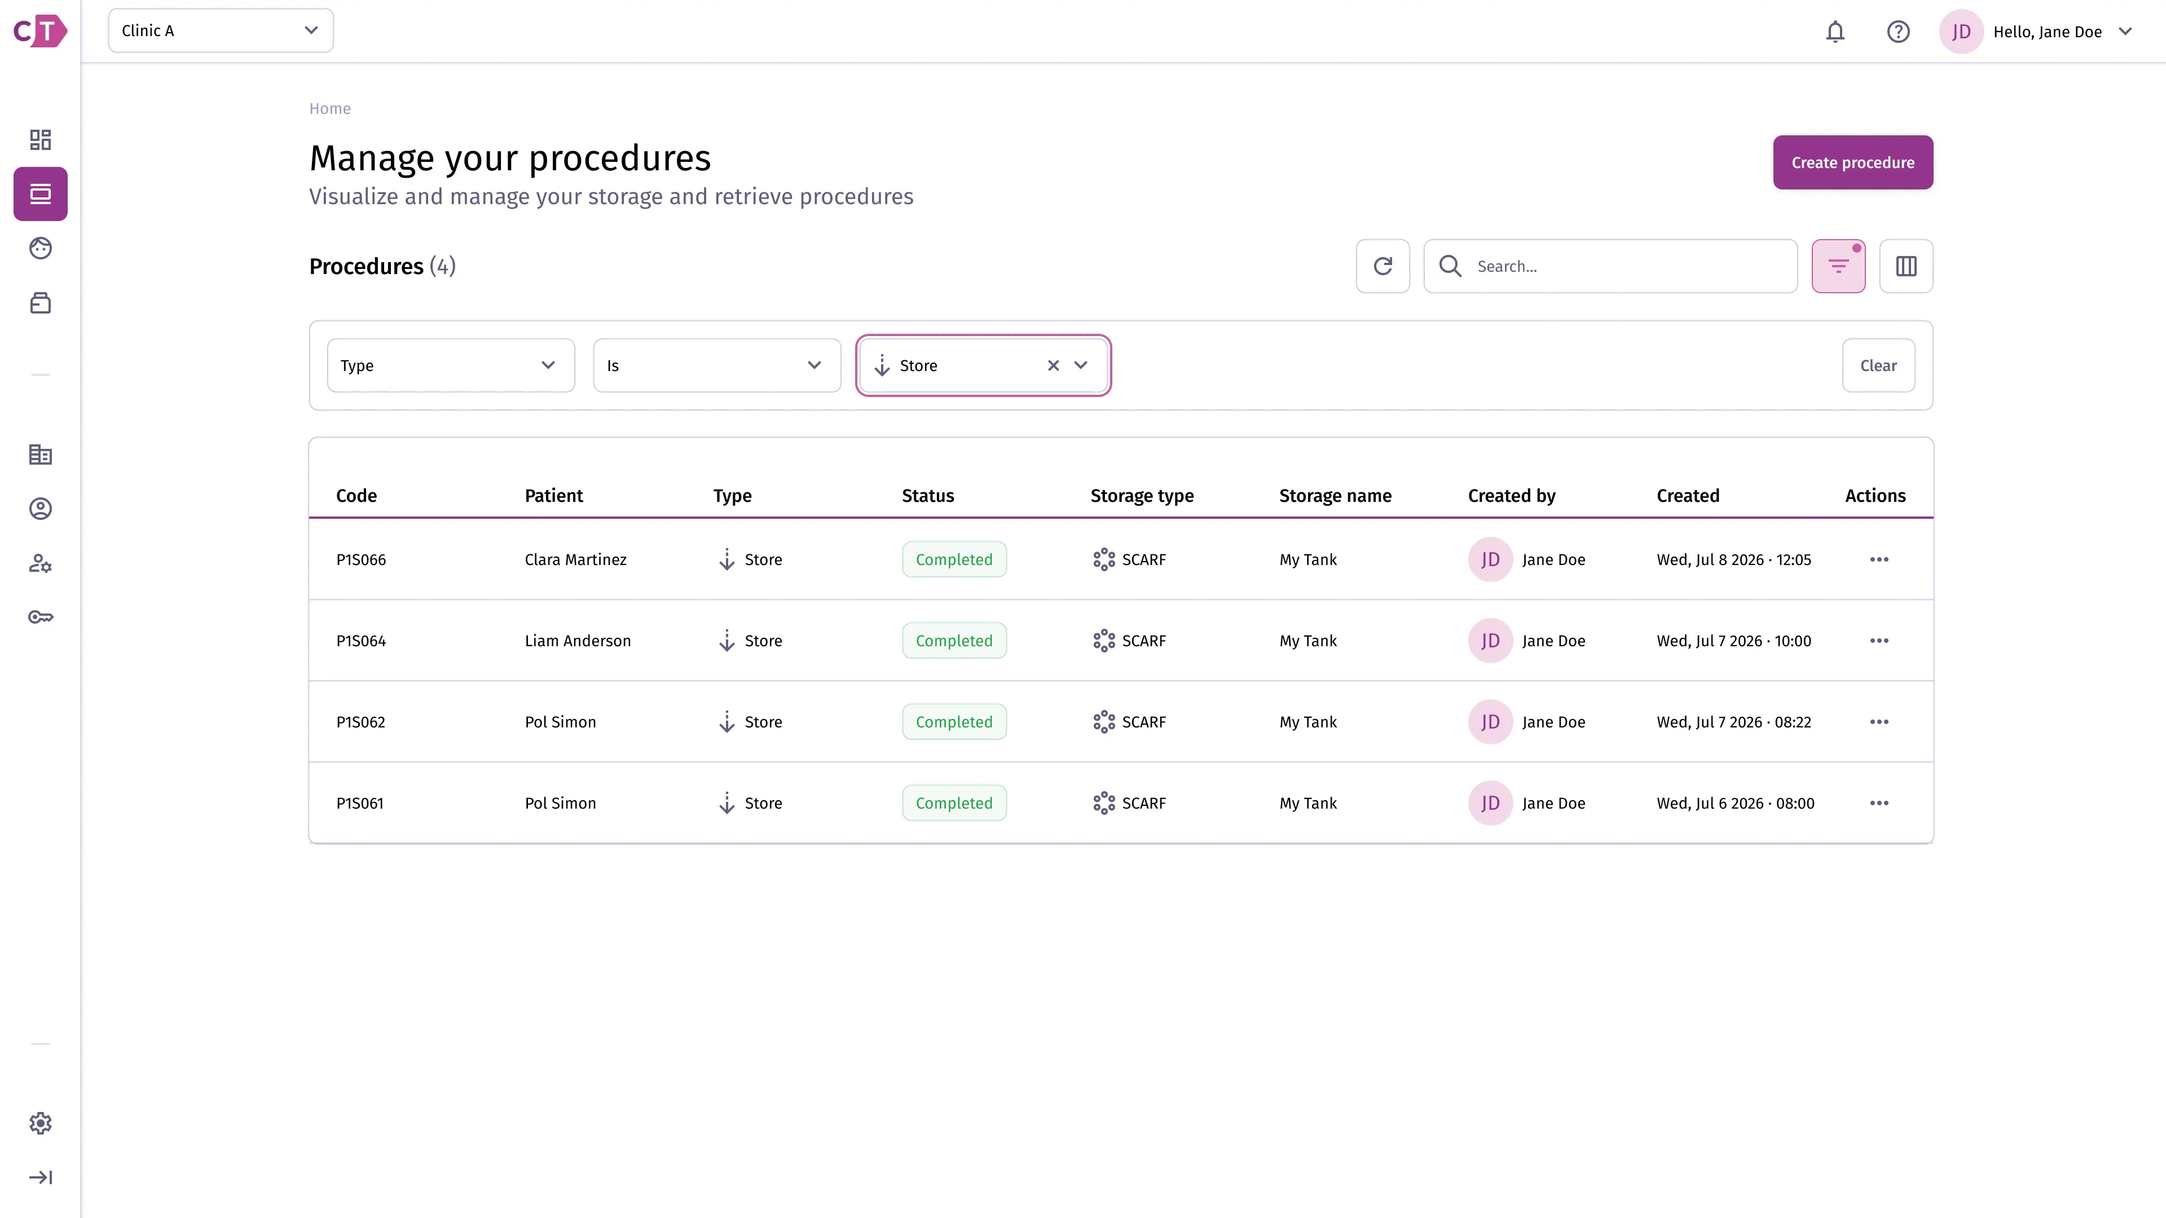The image size is (2166, 1218).
Task: Open the user management gear sidebar icon
Action: click(41, 563)
